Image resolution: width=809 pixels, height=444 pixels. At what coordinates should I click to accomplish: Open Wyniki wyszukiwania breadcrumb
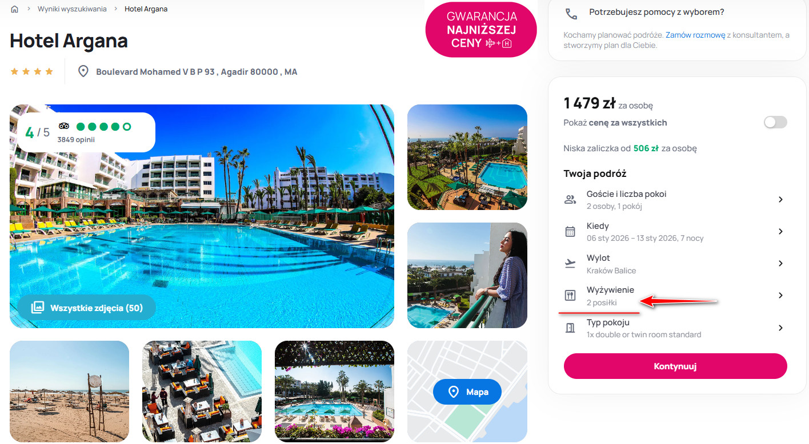[72, 9]
